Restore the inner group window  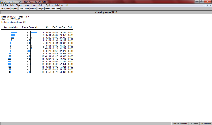point(207,5)
